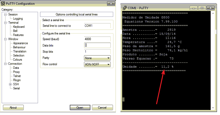This screenshot has width=220, height=115.
Task: Click Open to start session
Action: (80, 107)
